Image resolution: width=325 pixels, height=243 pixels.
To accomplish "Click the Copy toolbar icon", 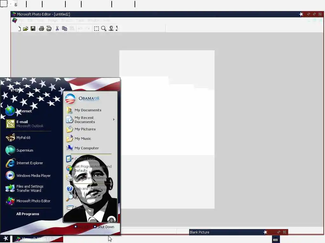I will (64, 29).
